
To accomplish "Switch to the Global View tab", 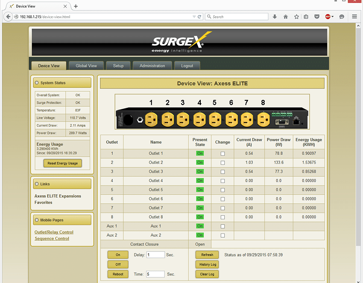I will (86, 66).
